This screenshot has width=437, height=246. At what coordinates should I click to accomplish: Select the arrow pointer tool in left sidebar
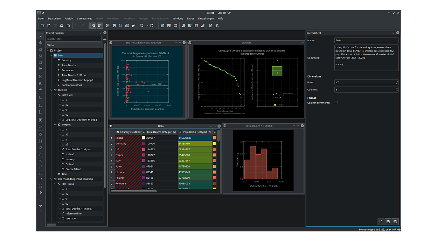tap(41, 36)
